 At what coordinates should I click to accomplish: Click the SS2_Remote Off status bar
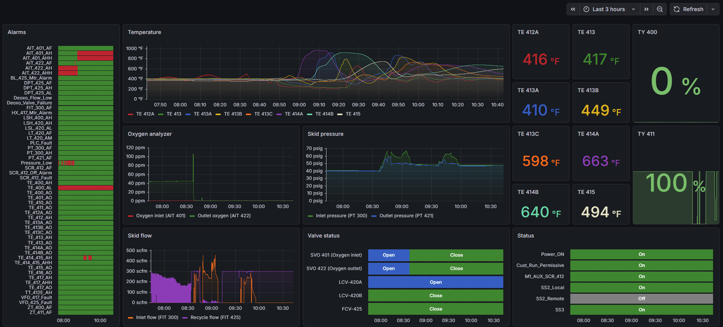click(641, 299)
